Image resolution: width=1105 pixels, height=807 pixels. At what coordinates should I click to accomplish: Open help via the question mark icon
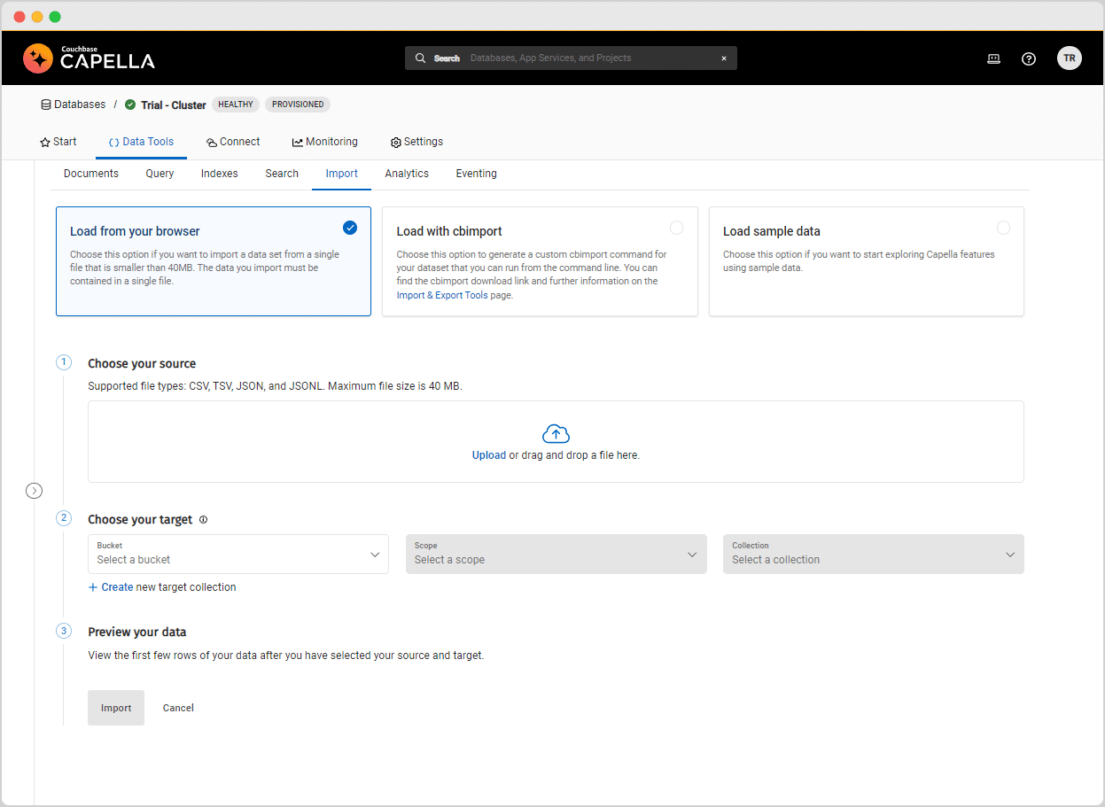1029,58
